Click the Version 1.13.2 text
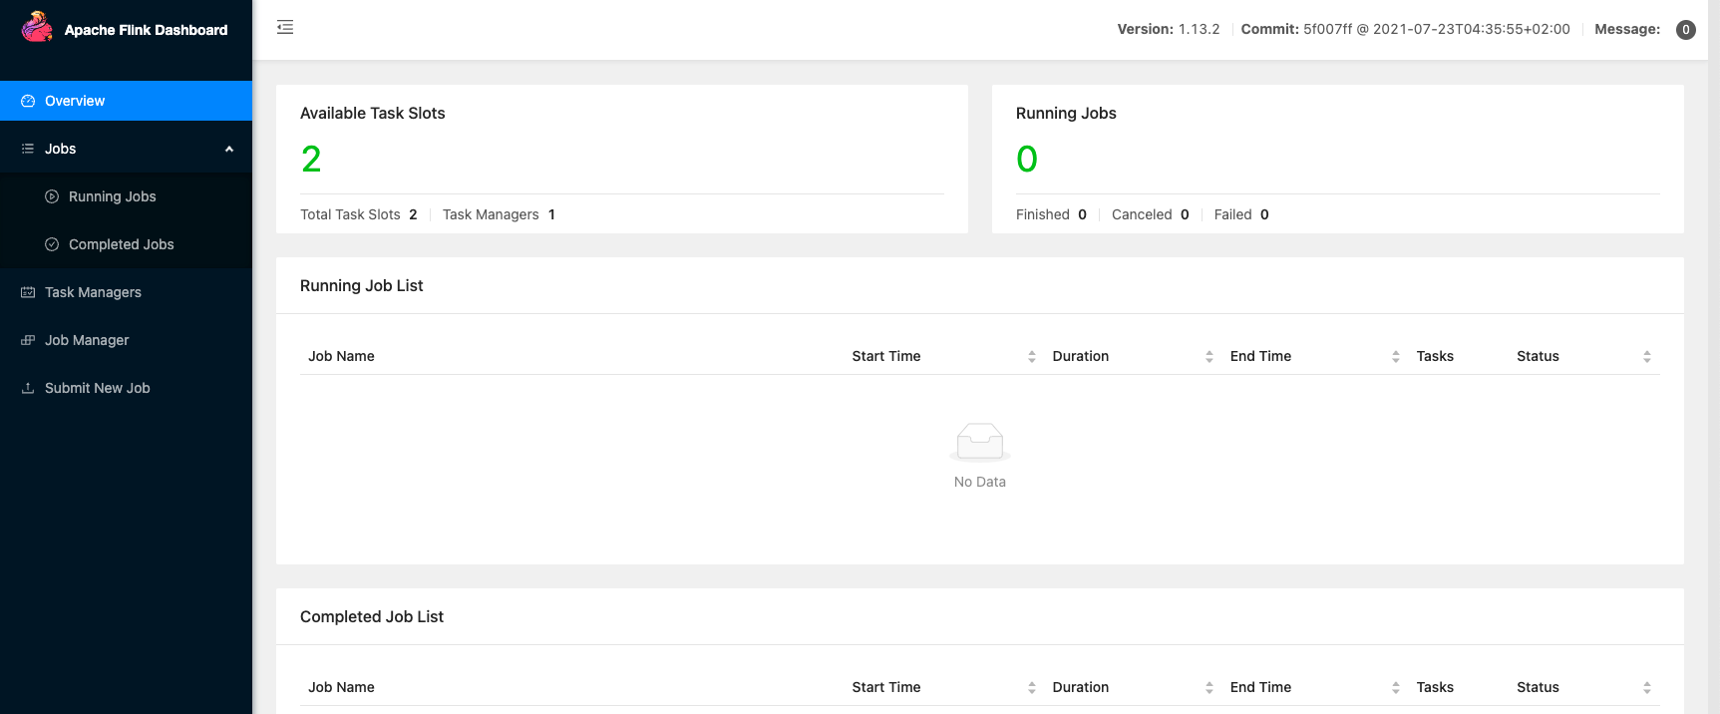The height and width of the screenshot is (714, 1720). coord(1169,29)
